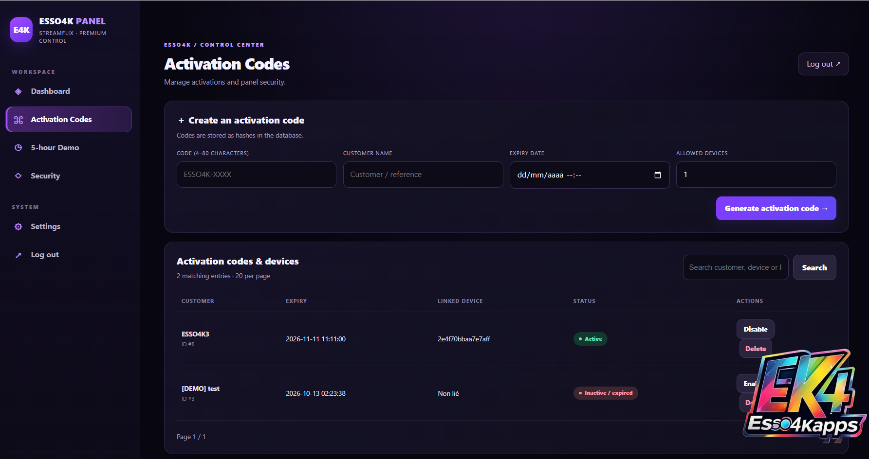The height and width of the screenshot is (459, 869).
Task: Click the ID #8 label
Action: click(188, 344)
